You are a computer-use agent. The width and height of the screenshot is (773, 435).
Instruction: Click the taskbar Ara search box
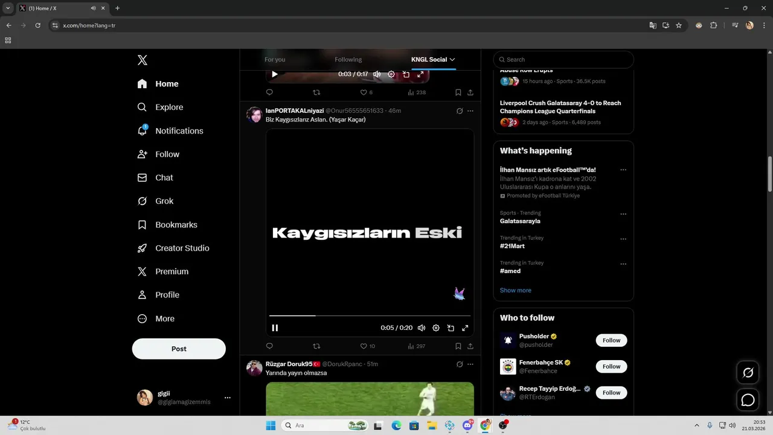326,425
